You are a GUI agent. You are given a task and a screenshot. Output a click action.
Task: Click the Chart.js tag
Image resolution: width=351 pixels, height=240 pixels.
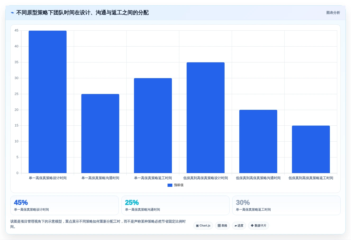pos(203,226)
